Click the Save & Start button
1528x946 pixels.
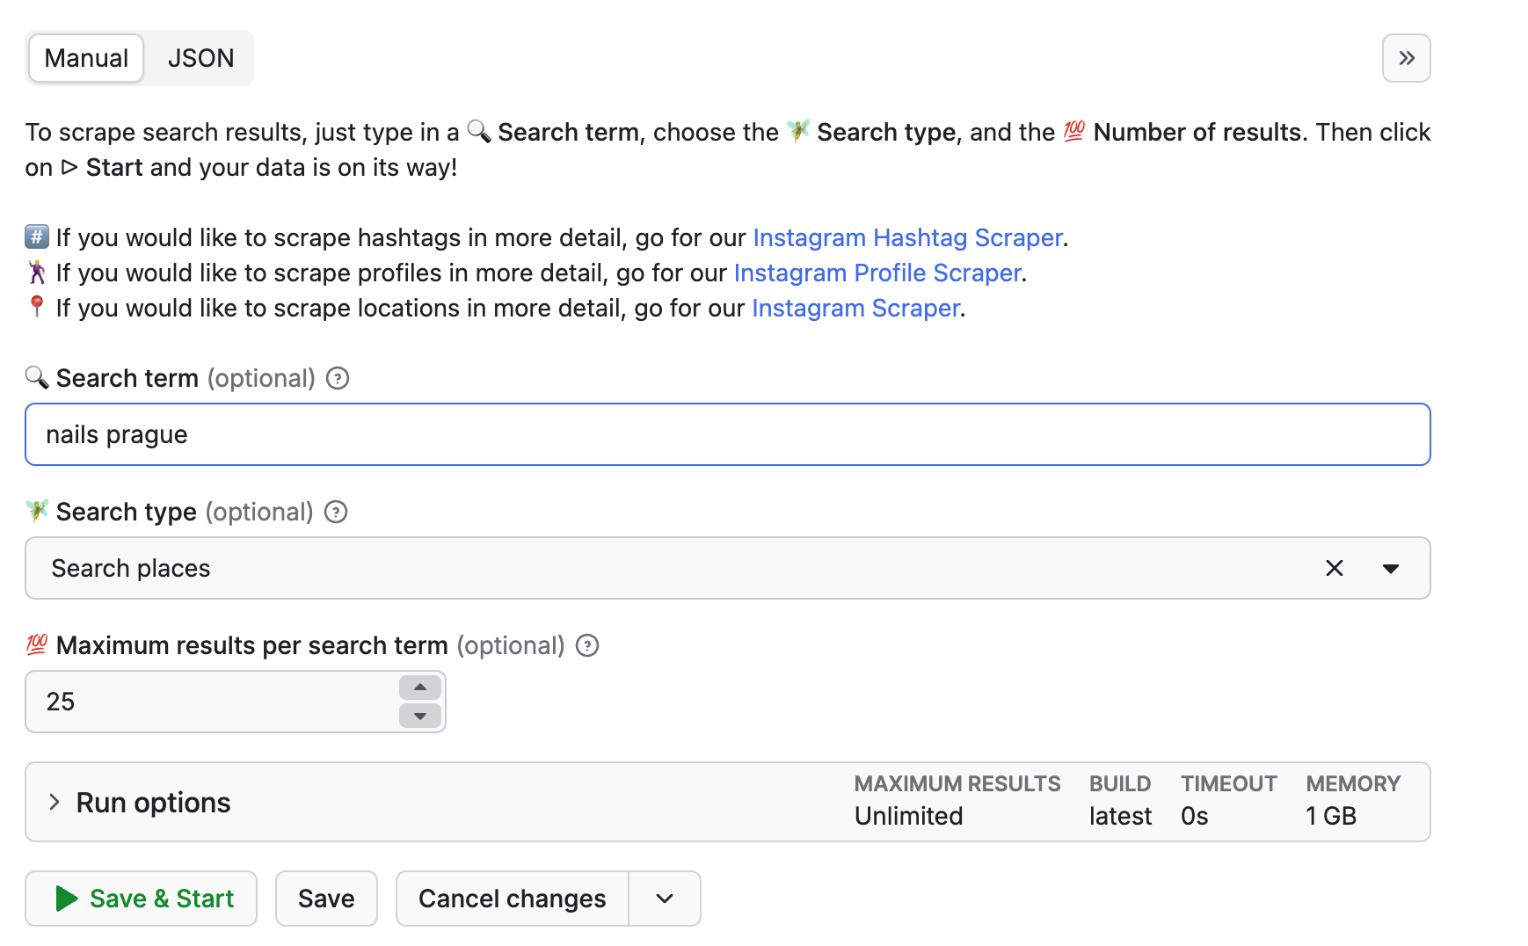click(141, 899)
